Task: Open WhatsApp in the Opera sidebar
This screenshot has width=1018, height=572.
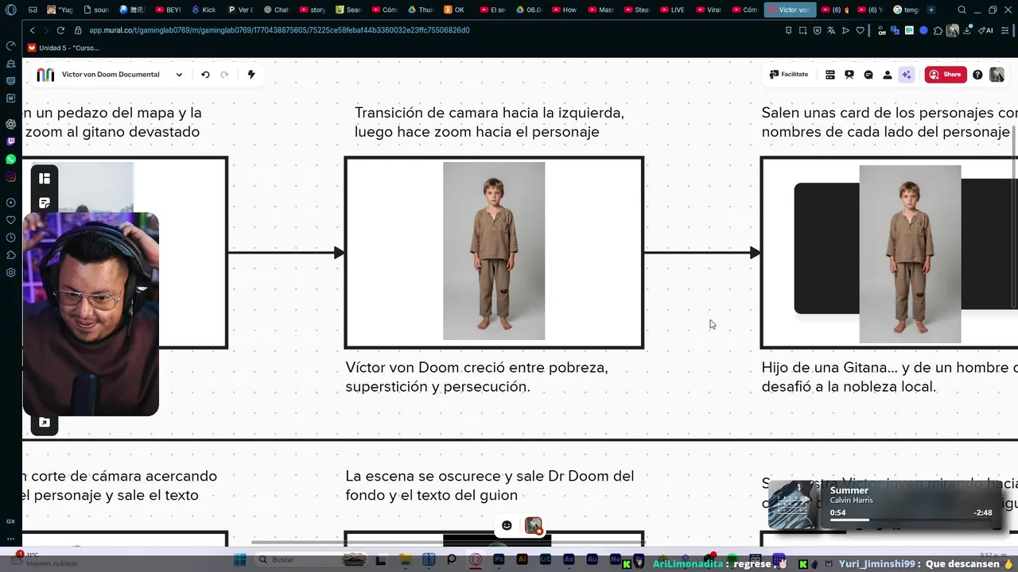Action: [x=10, y=159]
